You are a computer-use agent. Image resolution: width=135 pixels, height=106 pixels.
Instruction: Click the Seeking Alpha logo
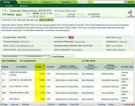coord(129,104)
